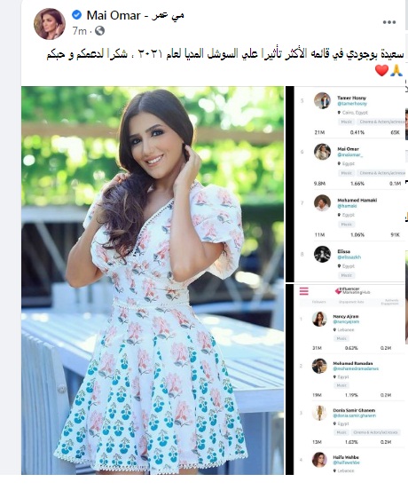Click Nancy Ajram's avatar ranked number one

pyautogui.click(x=319, y=319)
